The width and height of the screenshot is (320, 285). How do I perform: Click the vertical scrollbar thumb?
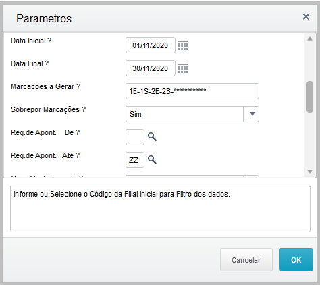click(310, 97)
